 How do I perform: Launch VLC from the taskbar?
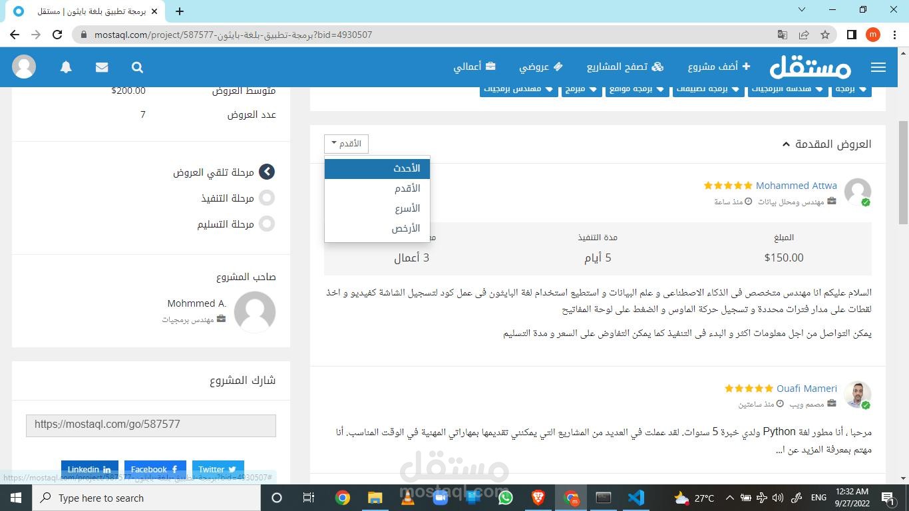pyautogui.click(x=407, y=498)
